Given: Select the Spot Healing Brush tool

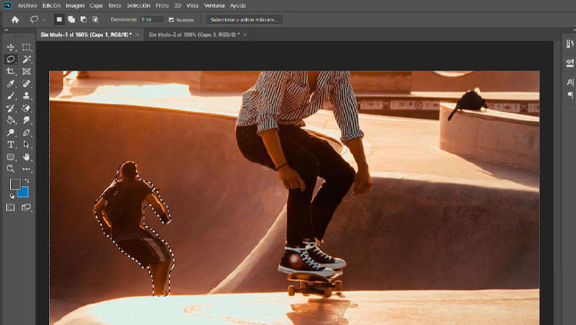Looking at the screenshot, I should (x=26, y=84).
